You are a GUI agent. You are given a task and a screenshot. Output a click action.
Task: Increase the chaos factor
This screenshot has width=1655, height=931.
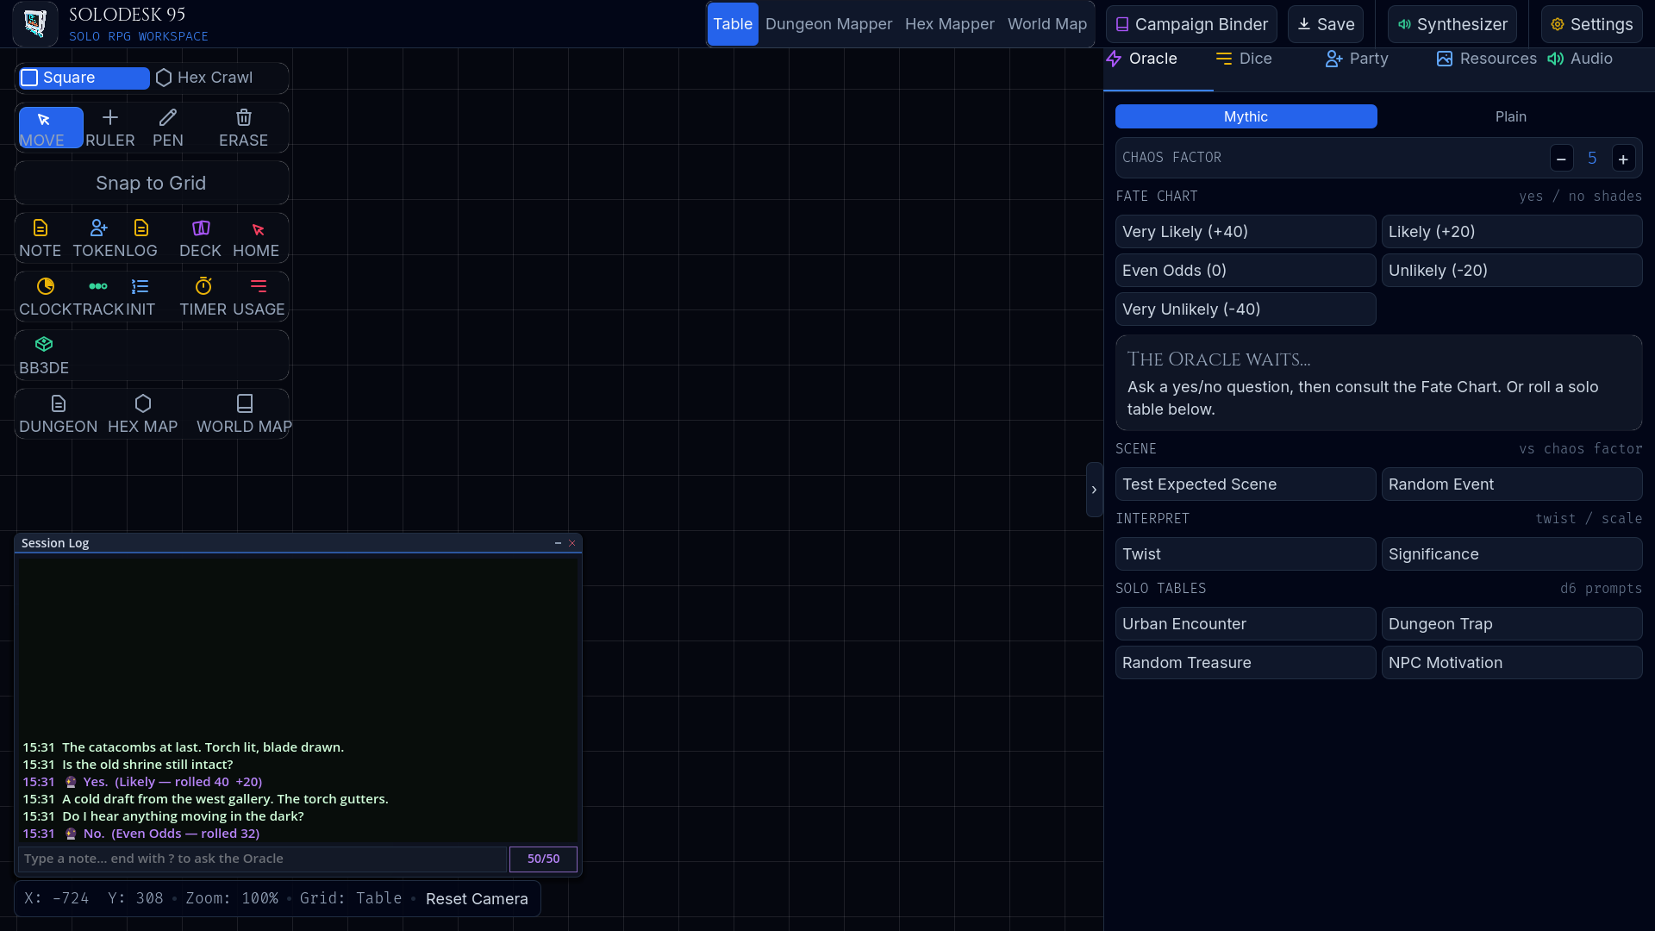click(1623, 159)
